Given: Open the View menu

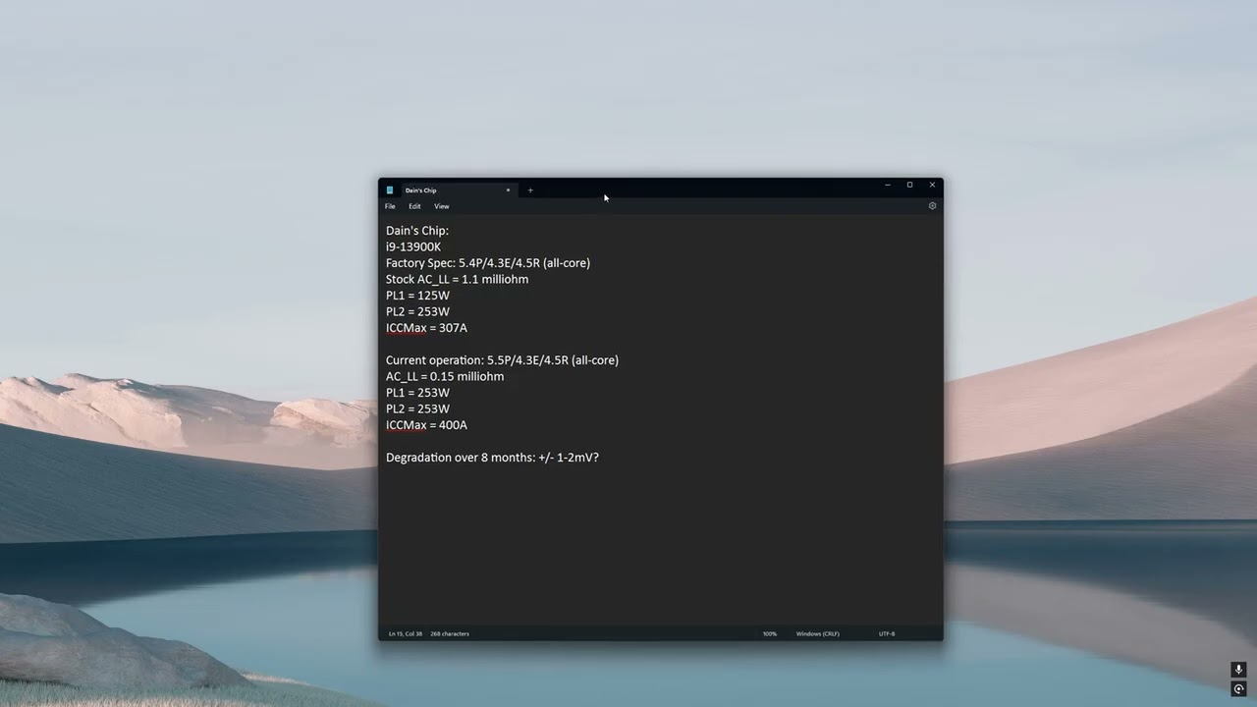Looking at the screenshot, I should click(442, 206).
